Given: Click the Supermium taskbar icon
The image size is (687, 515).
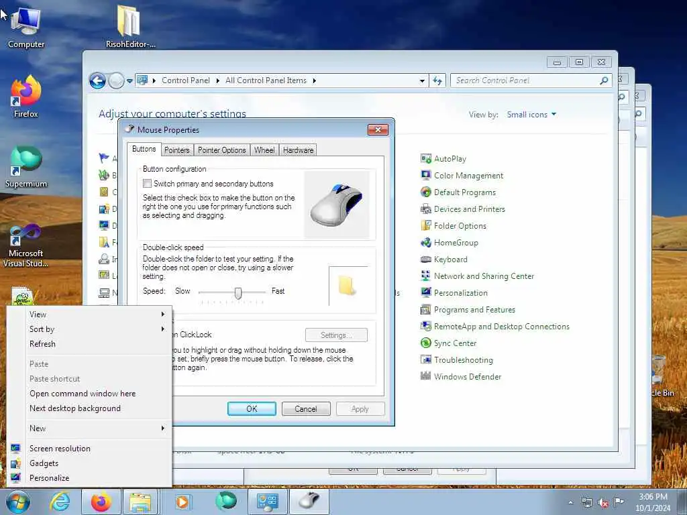Looking at the screenshot, I should coord(226,502).
